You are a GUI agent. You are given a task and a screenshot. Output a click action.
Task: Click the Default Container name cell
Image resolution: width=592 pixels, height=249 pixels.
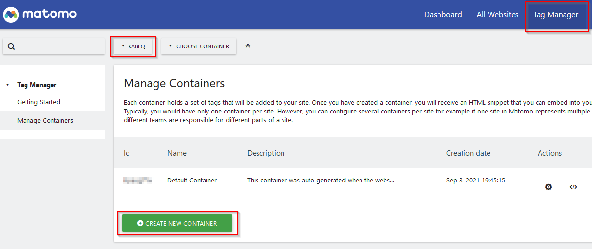[192, 181]
